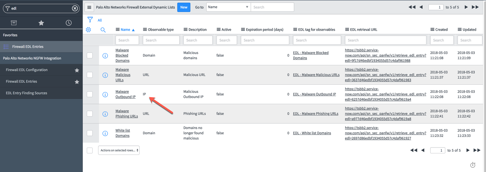The image size is (486, 172).
Task: Open the Malware Blocked Domains record
Action: 122,55
